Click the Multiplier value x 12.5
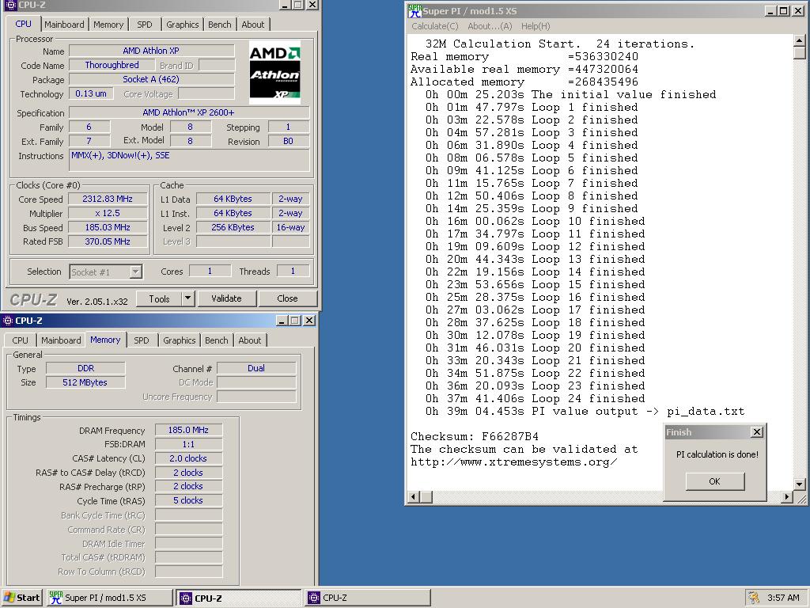810x608 pixels. [108, 213]
